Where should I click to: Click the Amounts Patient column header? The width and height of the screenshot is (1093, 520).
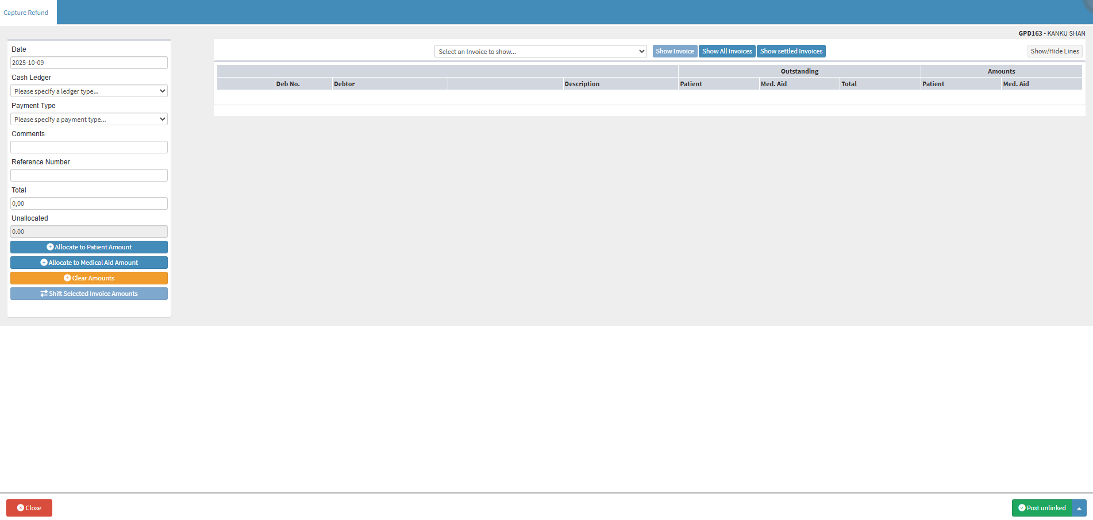961,84
